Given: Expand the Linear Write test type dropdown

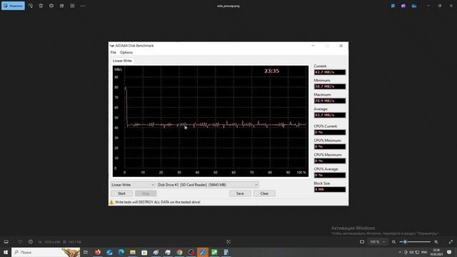Looking at the screenshot, I should click(133, 185).
